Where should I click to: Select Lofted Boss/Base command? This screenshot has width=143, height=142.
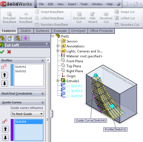(49, 18)
